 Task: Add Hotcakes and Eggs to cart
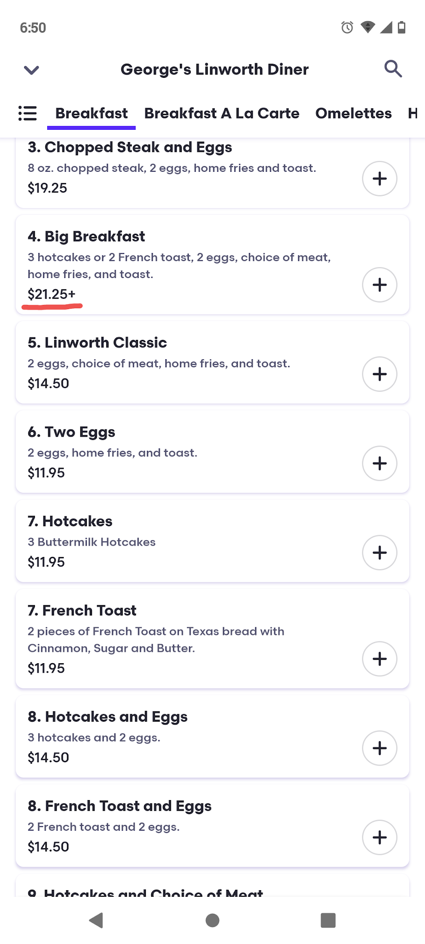(379, 748)
